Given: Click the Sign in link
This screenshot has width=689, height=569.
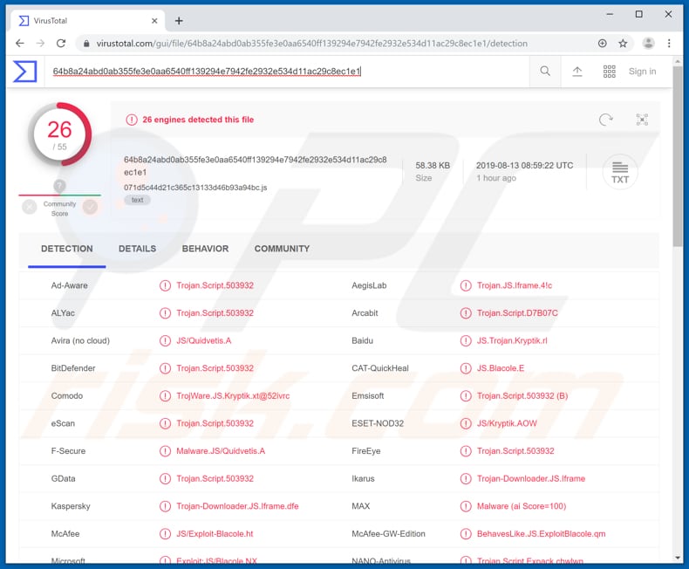Looking at the screenshot, I should 642,72.
